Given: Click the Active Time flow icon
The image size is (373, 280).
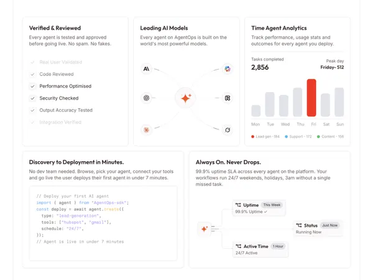Looking at the screenshot, I should tap(238, 246).
